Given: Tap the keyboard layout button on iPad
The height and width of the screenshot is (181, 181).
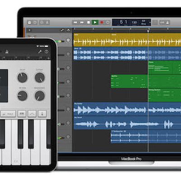Looking at the screenshot, I should pos(22,114).
